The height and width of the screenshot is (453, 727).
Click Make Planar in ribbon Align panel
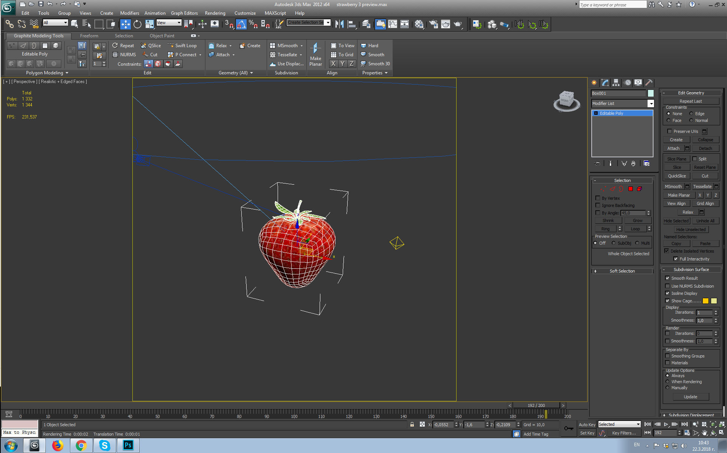click(x=315, y=54)
